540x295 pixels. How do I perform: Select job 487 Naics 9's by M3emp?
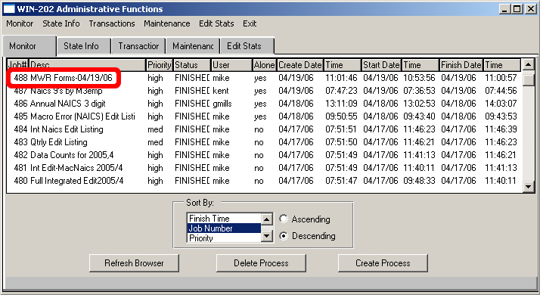pyautogui.click(x=264, y=91)
